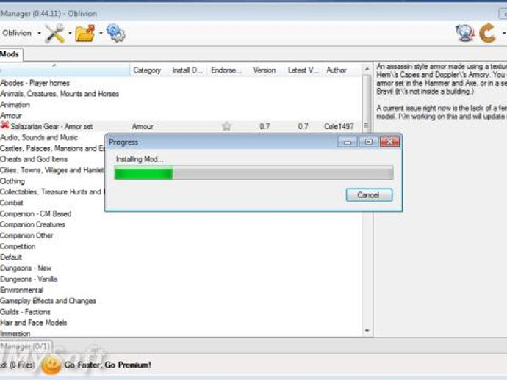Select the Default category
This screenshot has height=380, width=507.
pos(11,257)
